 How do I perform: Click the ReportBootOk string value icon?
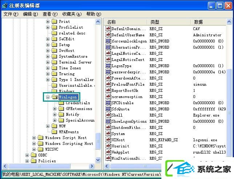tap(108, 90)
